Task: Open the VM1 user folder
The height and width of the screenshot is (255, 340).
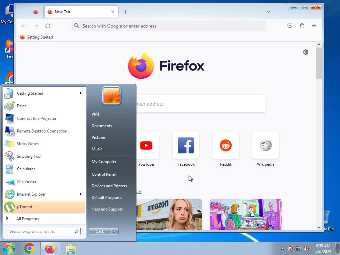Action: pos(95,114)
